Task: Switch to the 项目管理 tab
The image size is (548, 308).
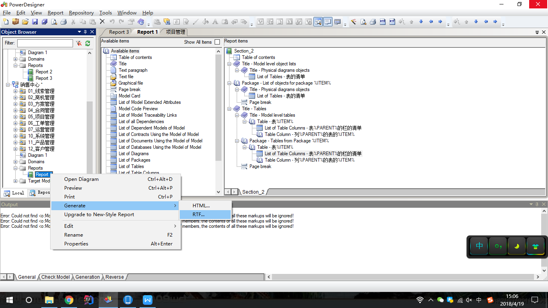Action: (175, 32)
